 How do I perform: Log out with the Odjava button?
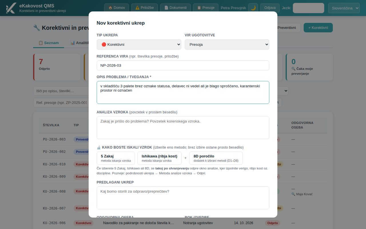point(270,8)
